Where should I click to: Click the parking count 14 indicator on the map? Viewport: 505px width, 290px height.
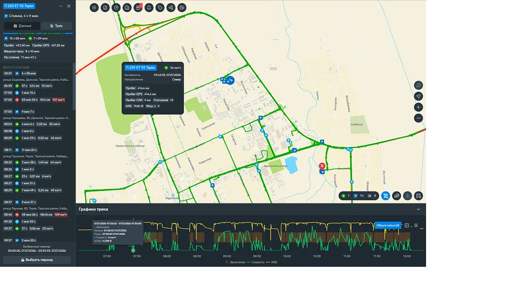(x=359, y=196)
